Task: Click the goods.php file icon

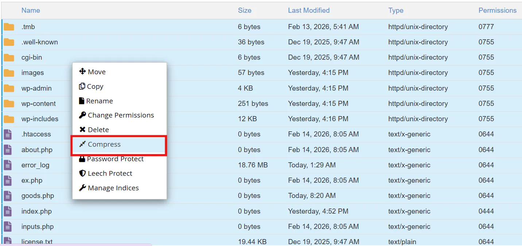Action: 8,196
